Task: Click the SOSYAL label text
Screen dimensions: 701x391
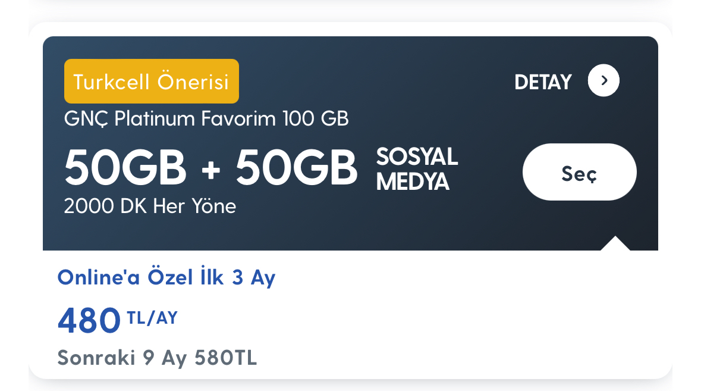Action: 417,157
